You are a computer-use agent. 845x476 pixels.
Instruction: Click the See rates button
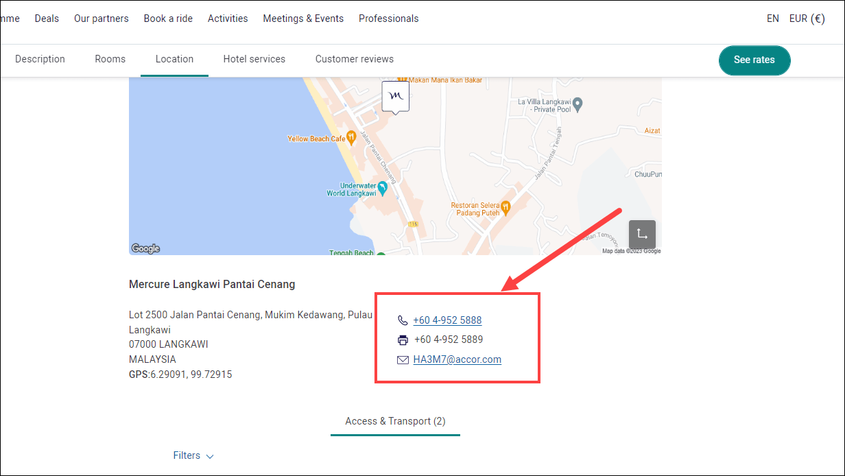tap(754, 60)
